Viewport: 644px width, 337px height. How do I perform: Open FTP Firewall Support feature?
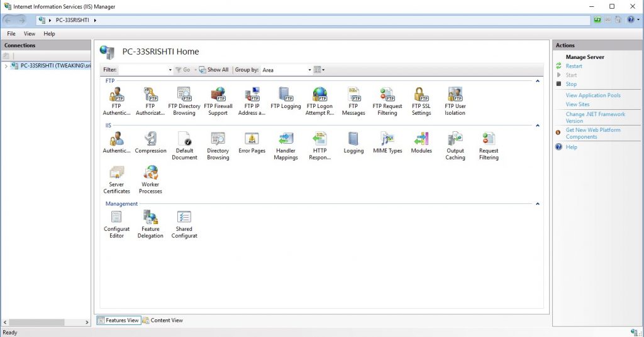click(218, 101)
